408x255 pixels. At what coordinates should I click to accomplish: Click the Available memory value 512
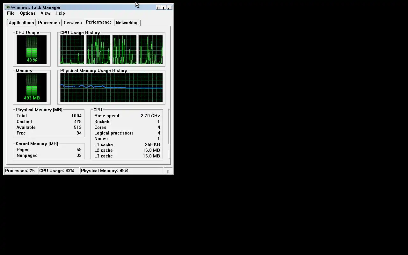(x=78, y=127)
